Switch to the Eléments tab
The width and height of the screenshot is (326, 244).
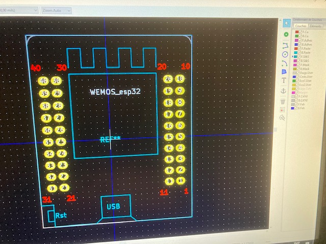316,26
